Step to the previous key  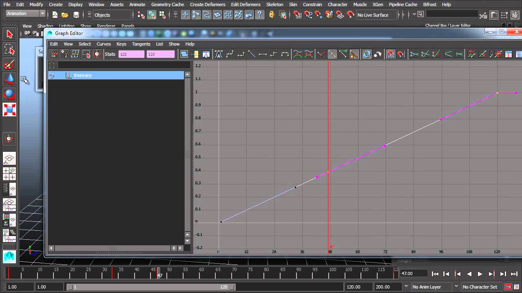tap(458, 274)
